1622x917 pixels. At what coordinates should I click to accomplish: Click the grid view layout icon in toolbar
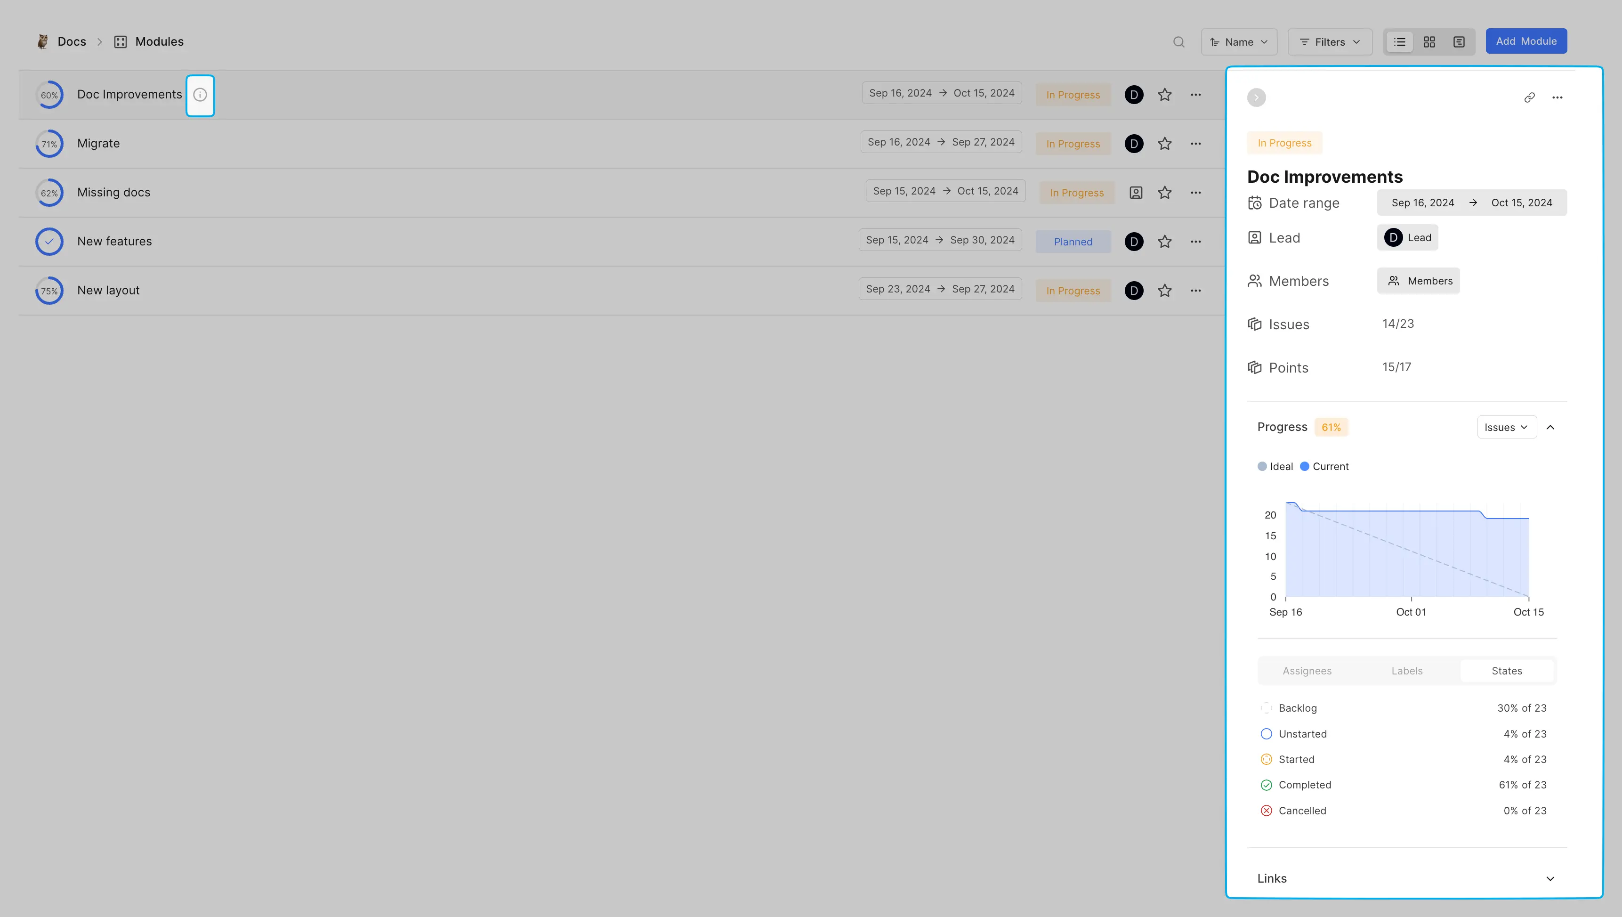1429,41
